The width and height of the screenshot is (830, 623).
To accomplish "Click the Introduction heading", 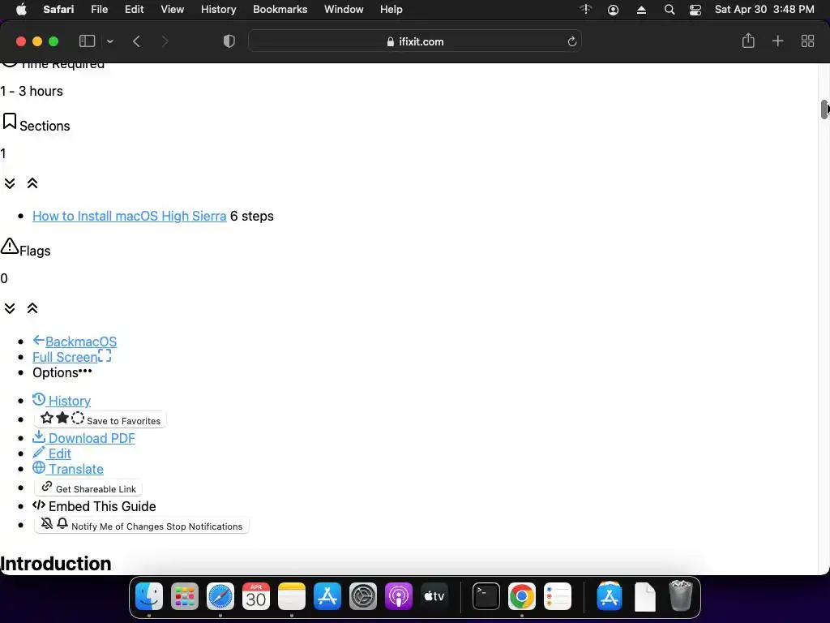I will [x=56, y=564].
